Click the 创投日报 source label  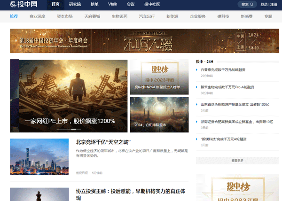pos(82,173)
